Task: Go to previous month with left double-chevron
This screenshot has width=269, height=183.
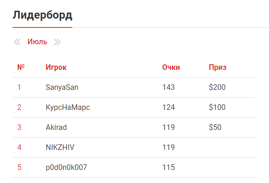Action: pos(17,42)
